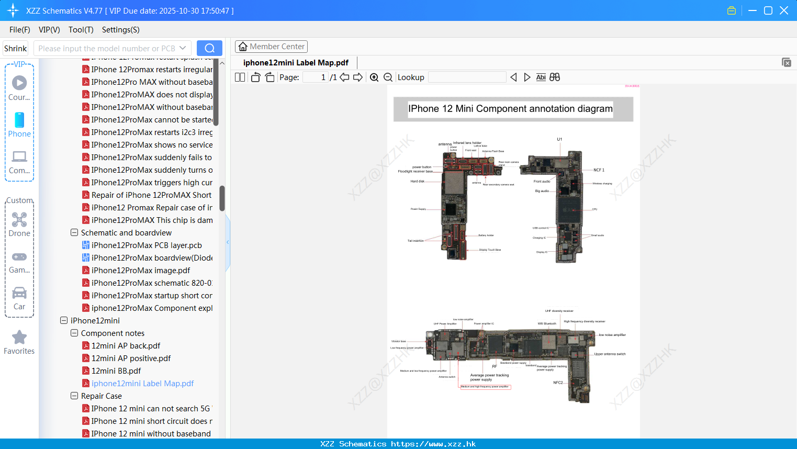Image resolution: width=797 pixels, height=449 pixels.
Task: Collapse the Schematic and boardview folder
Action: (x=74, y=232)
